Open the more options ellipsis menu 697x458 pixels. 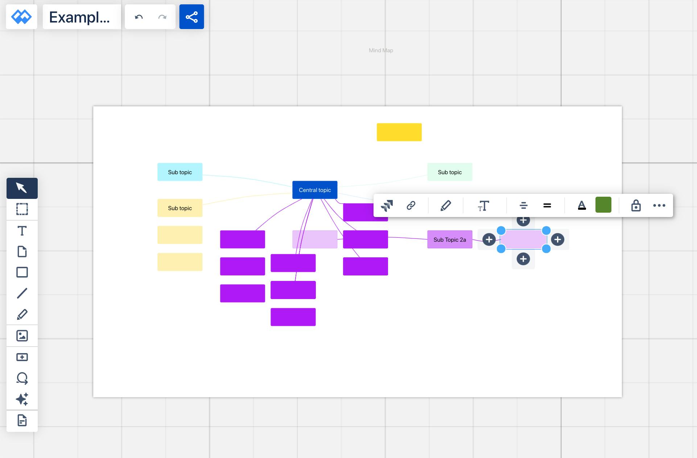[x=659, y=205]
